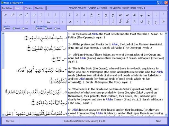Select English under Search in

coord(16,28)
